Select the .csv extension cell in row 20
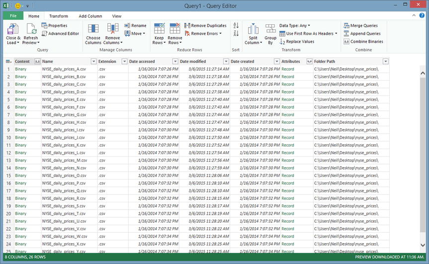 pos(113,214)
